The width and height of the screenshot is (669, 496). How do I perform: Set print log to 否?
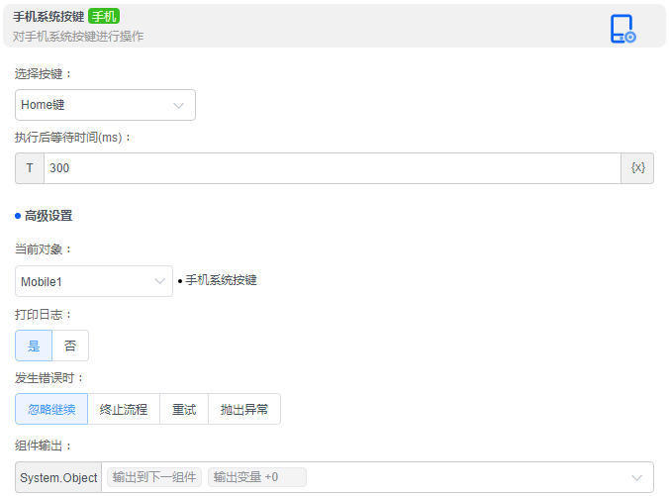(x=70, y=346)
